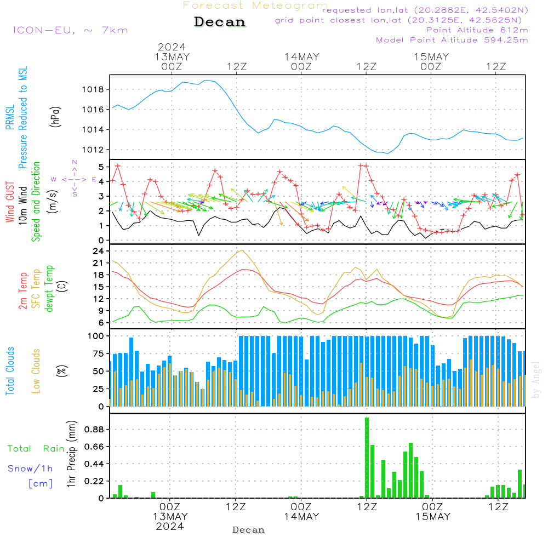Click the 'Total Rain' legend label
Image resolution: width=548 pixels, height=548 pixels.
click(x=36, y=449)
